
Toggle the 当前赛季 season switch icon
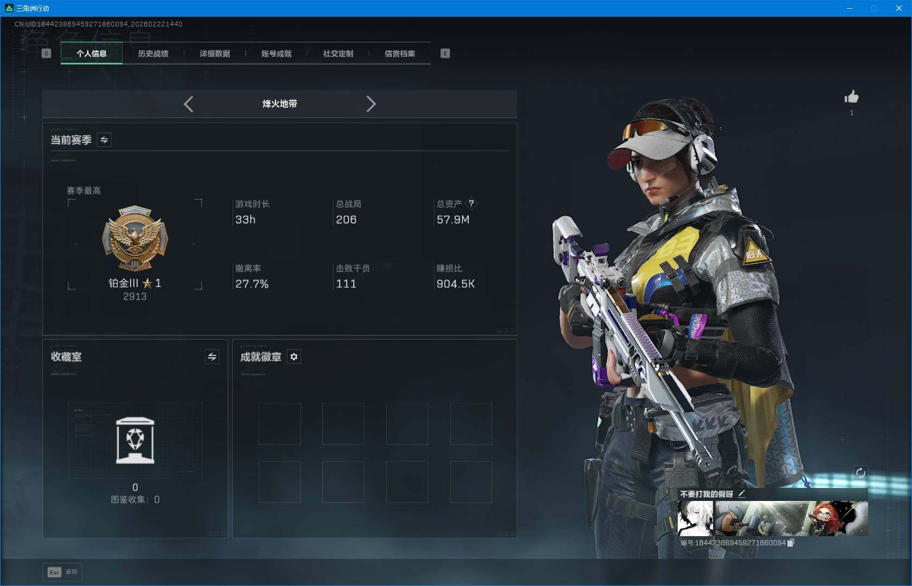[x=104, y=140]
